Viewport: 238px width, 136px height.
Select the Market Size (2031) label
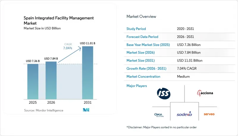[140, 60]
